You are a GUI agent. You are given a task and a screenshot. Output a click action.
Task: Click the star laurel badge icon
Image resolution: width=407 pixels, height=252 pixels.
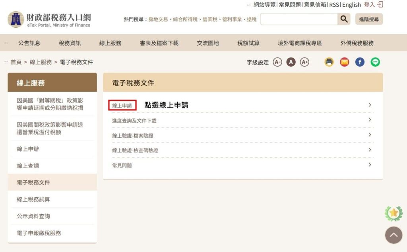pyautogui.click(x=394, y=214)
